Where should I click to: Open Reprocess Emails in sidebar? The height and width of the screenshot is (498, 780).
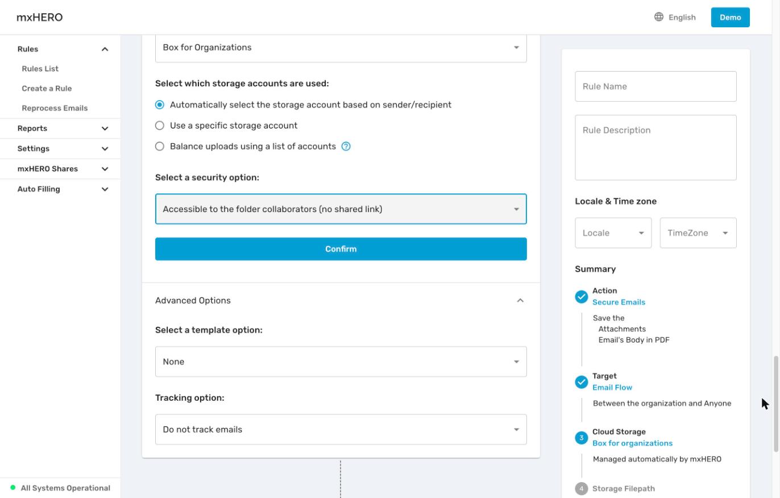tap(55, 108)
